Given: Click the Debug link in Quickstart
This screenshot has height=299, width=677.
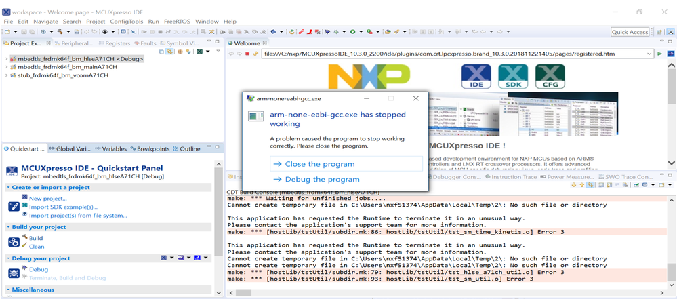Looking at the screenshot, I should (39, 270).
